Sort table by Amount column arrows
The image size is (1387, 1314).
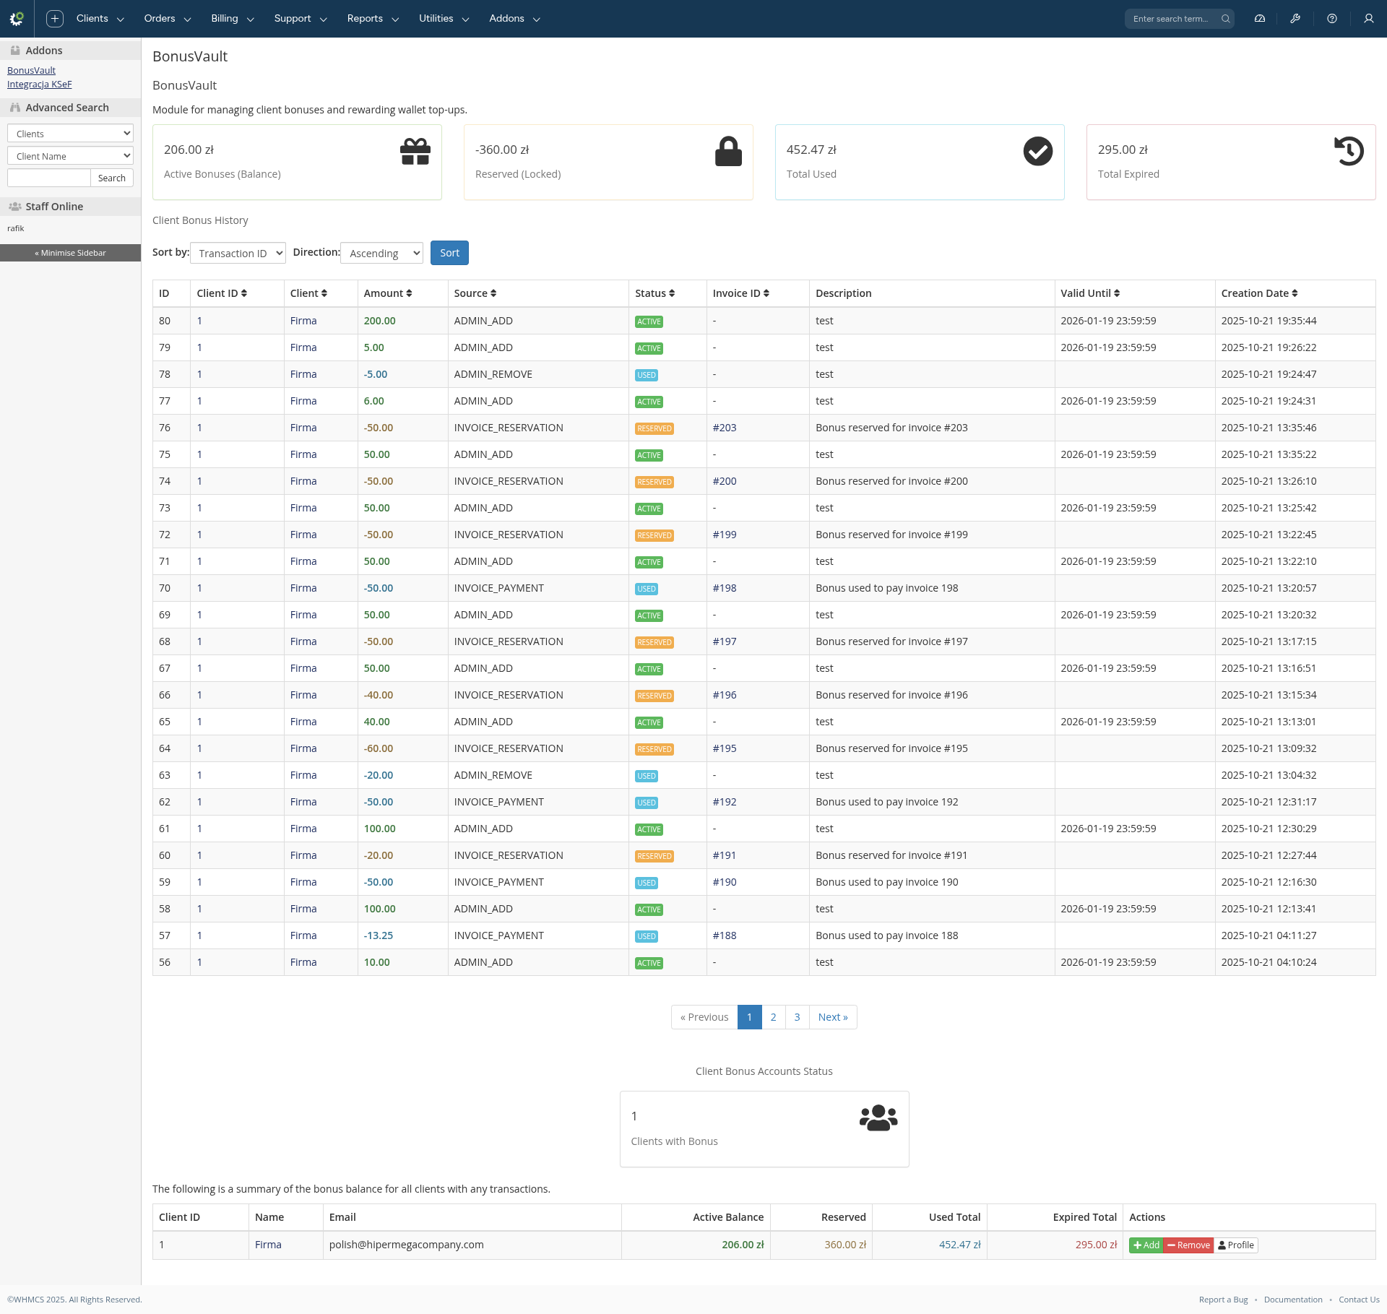tap(409, 293)
